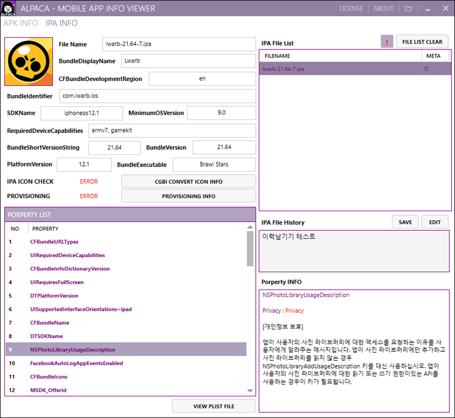Click the property list scrollbar thumb
455x418 pixels.
pyautogui.click(x=250, y=249)
